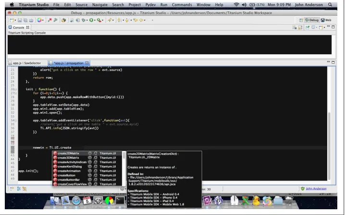
Task: Close the app.js propagation editor tab
Action: [87, 63]
